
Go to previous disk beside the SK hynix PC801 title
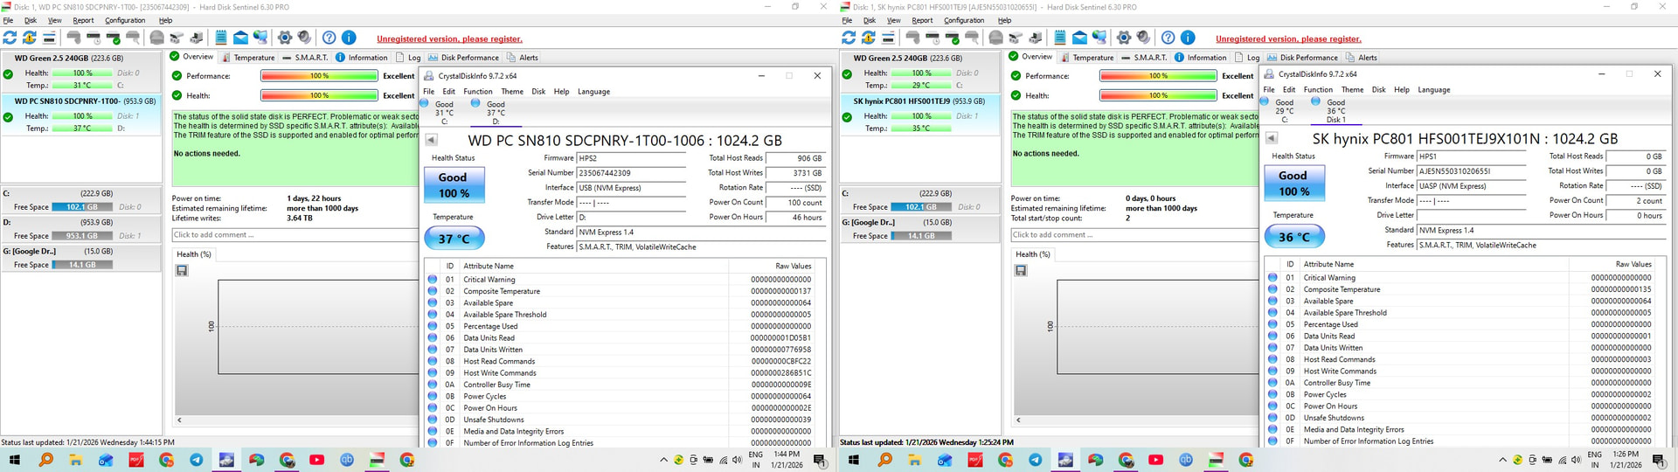coord(1271,138)
